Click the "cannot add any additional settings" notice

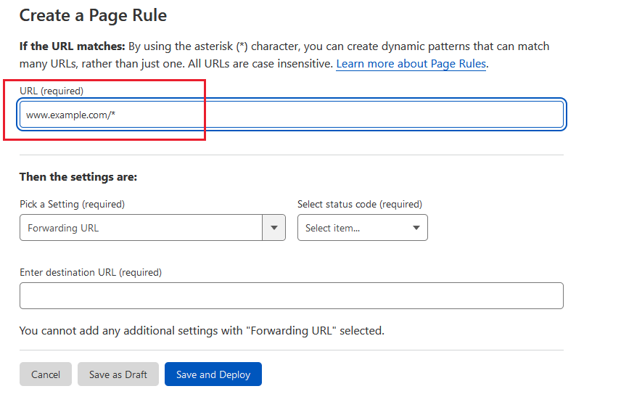[202, 331]
